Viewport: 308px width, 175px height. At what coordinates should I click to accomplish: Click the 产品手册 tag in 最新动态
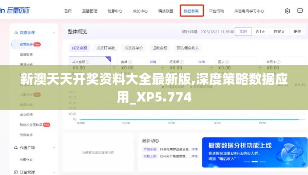click(150, 149)
